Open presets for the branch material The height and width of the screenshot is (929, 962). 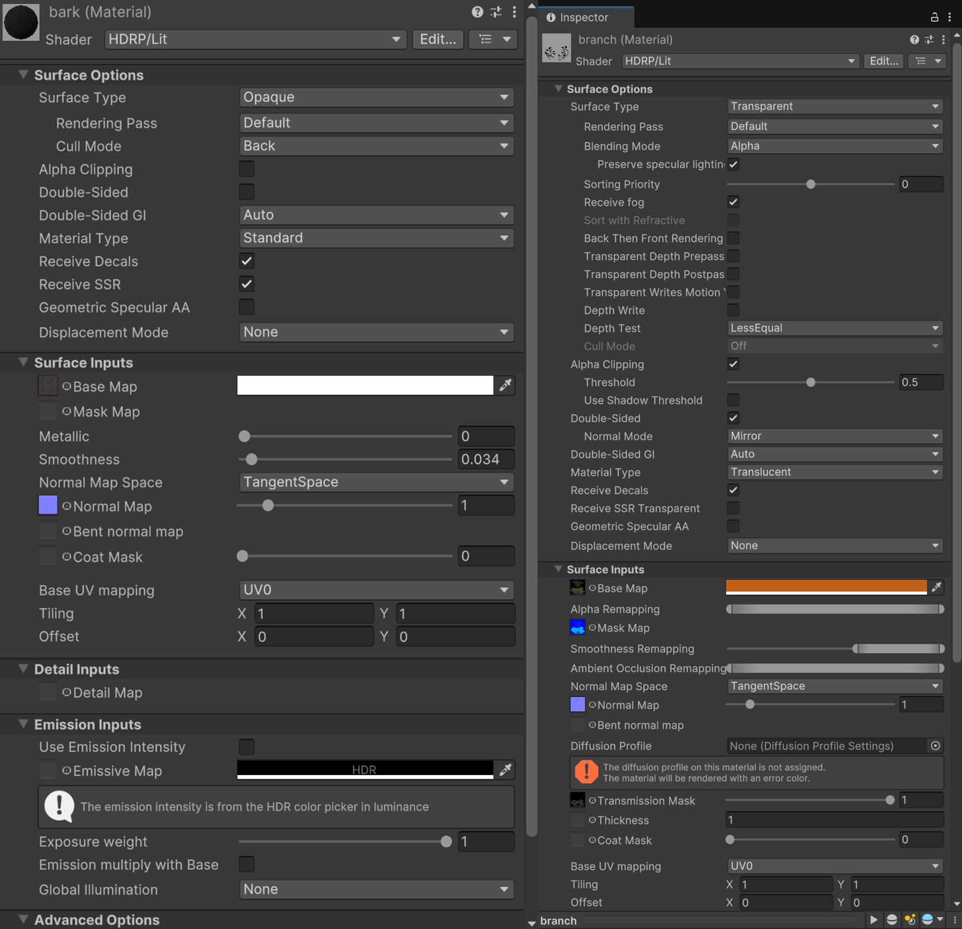pyautogui.click(x=929, y=40)
